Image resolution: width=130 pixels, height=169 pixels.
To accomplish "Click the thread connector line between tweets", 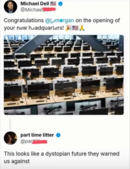I will coord(10,124).
